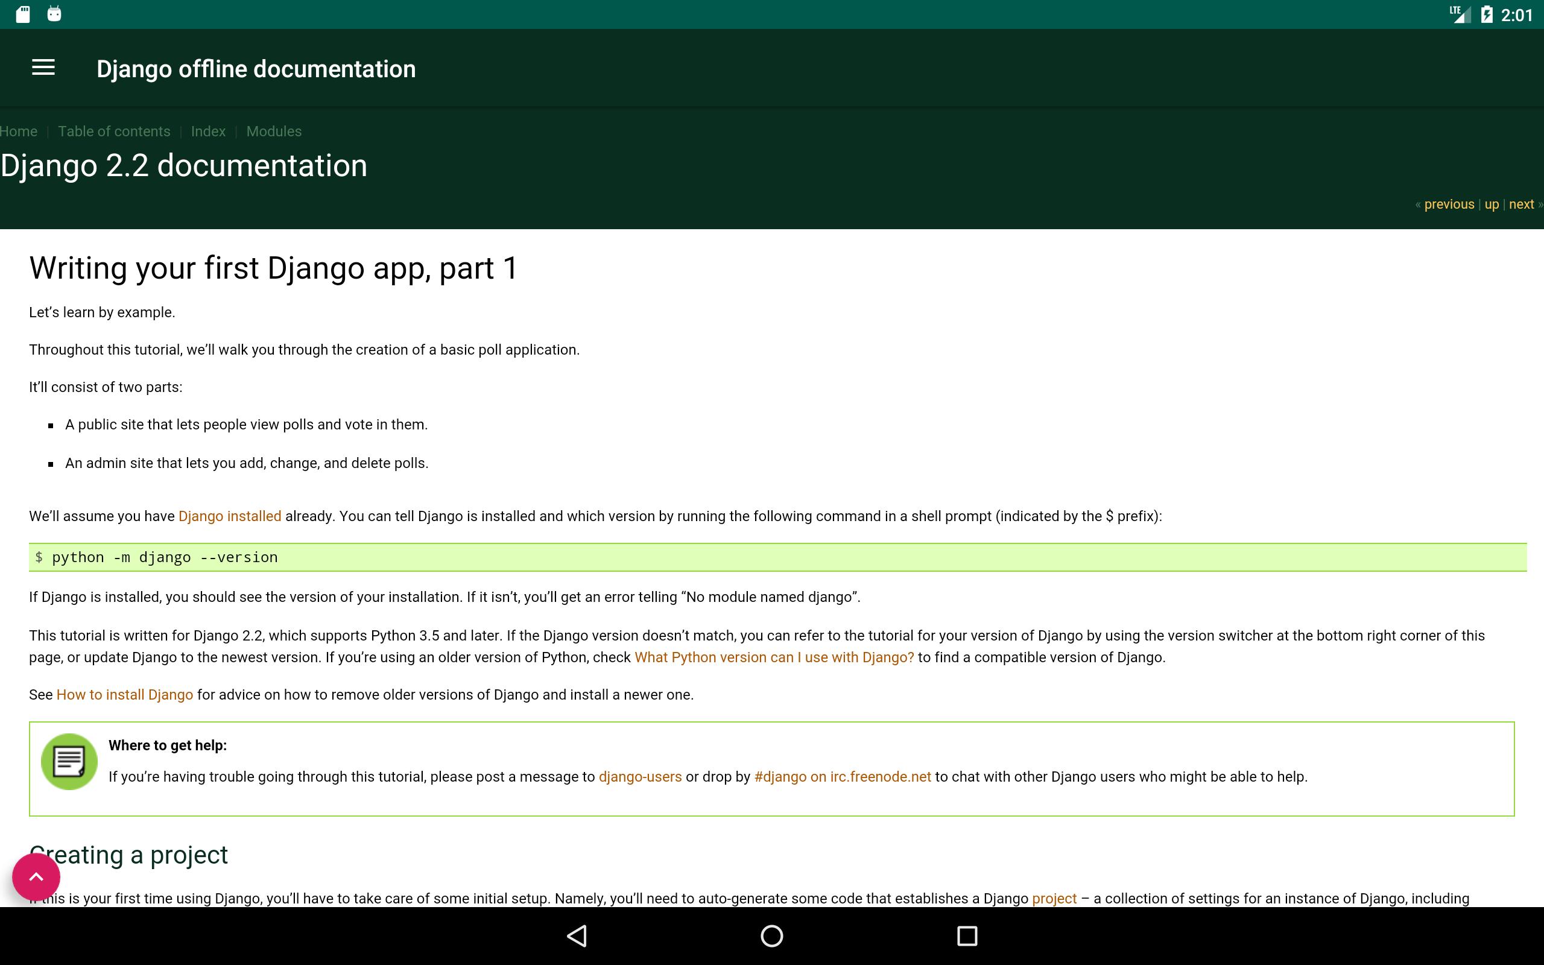
Task: Tap the LTE signal indicator
Action: pos(1460,14)
